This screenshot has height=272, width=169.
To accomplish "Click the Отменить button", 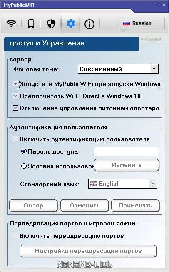I will tap(84, 206).
